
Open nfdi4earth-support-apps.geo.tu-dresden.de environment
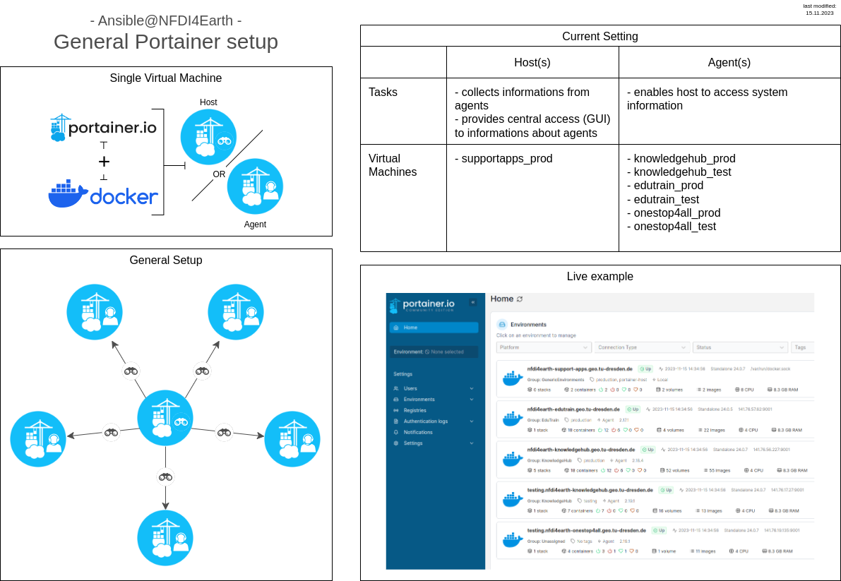pyautogui.click(x=579, y=369)
